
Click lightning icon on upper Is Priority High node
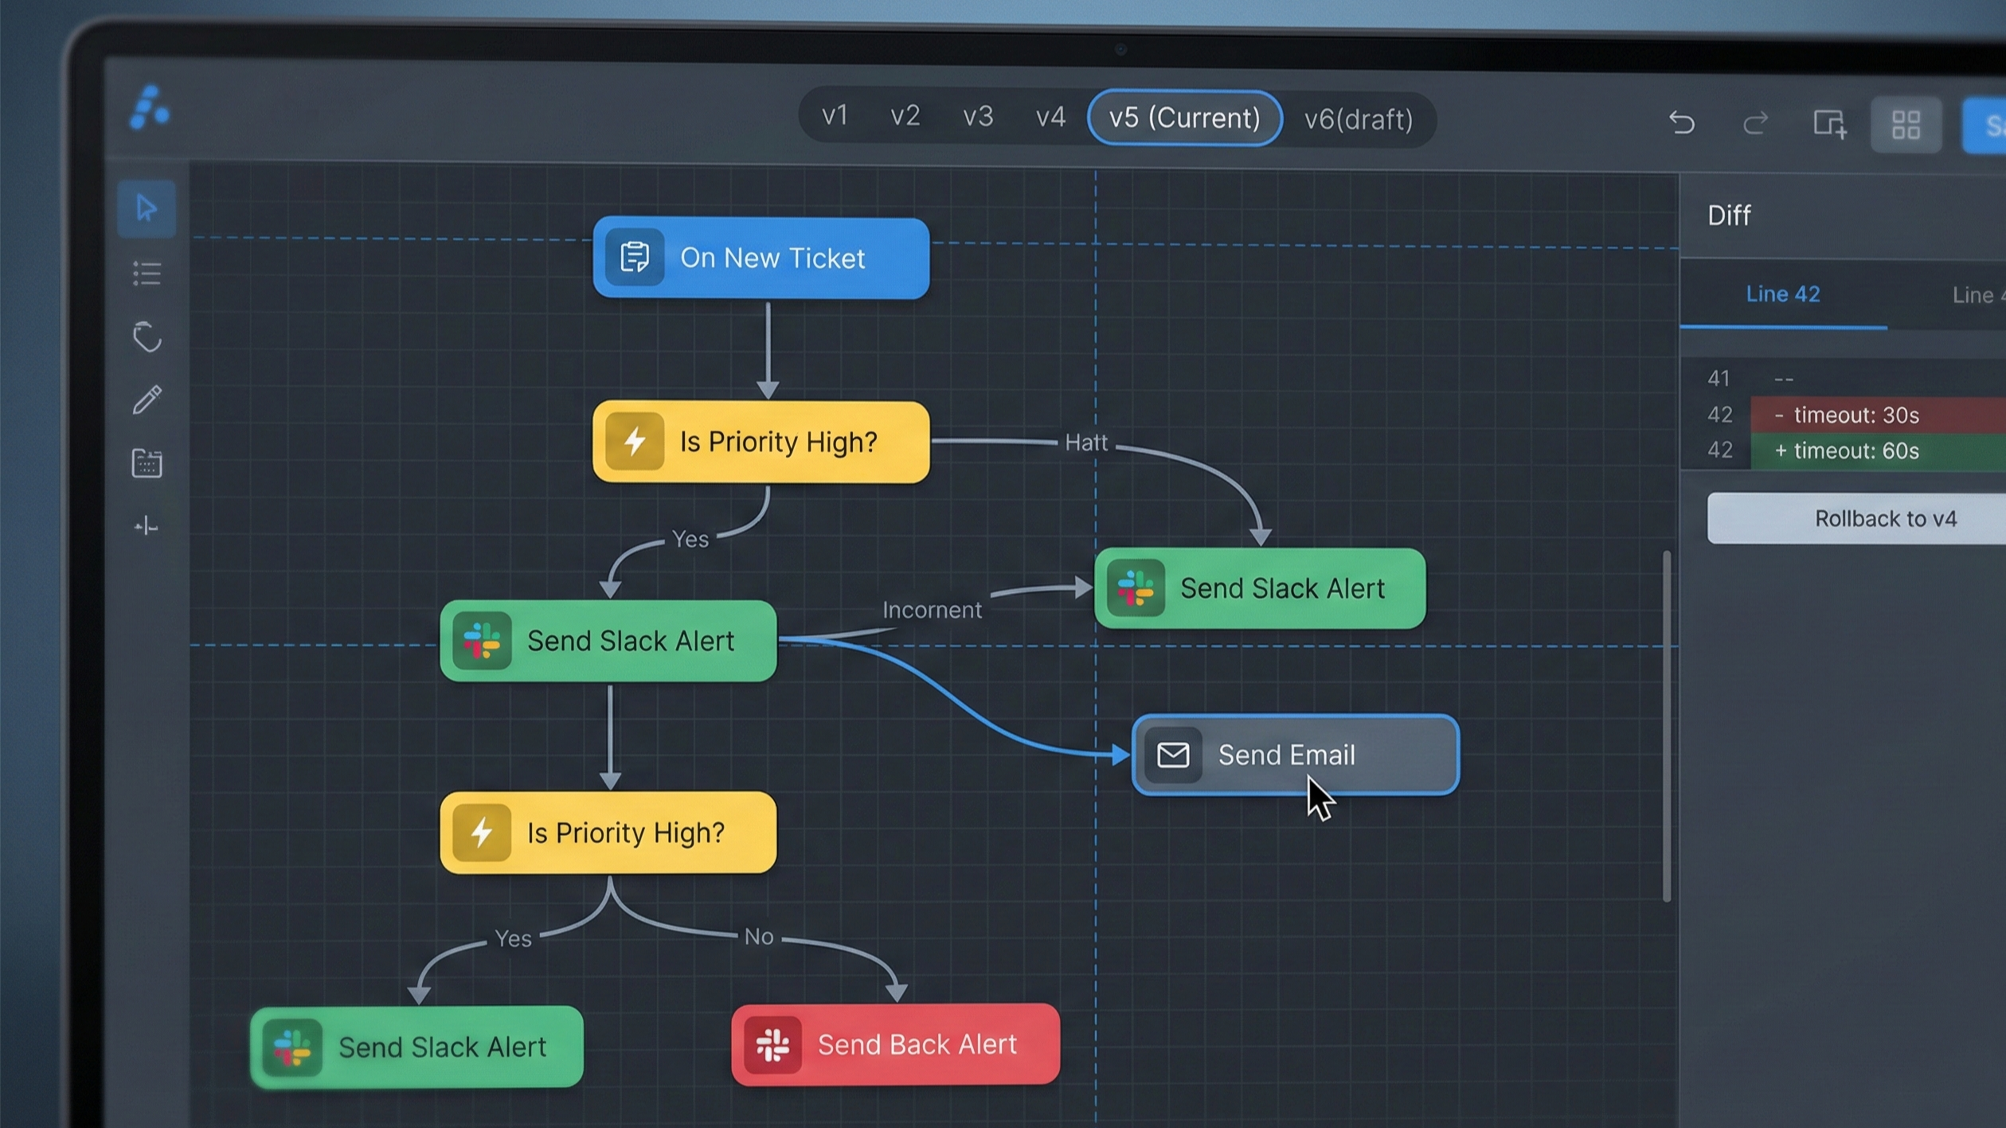[x=635, y=441]
